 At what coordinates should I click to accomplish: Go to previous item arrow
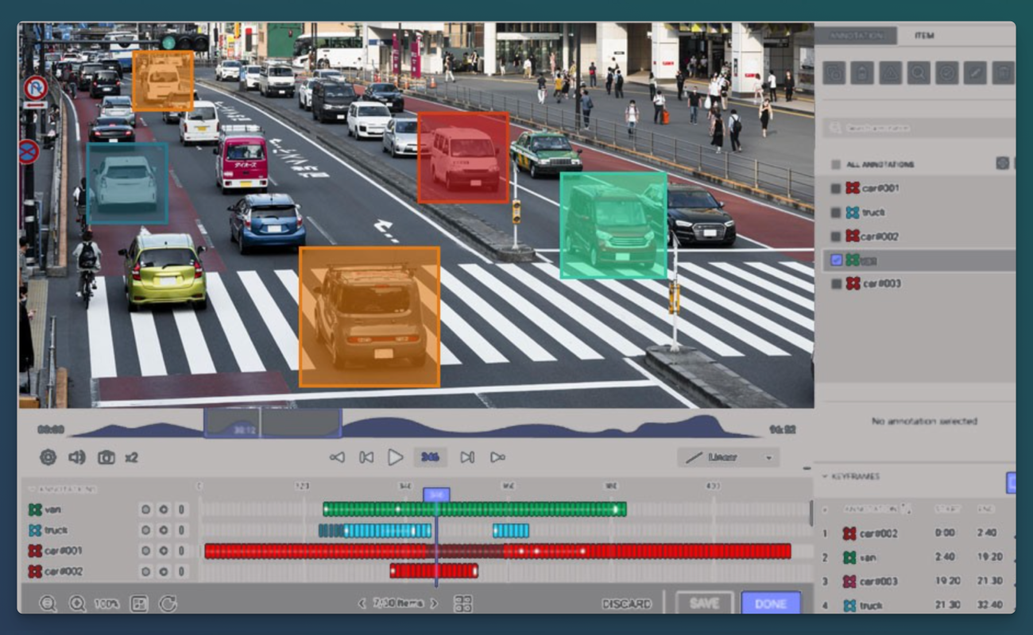363,603
